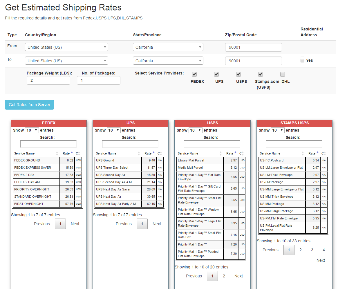The height and width of the screenshot is (289, 338).
Task: Sort FEDEX table by Rate column
Action: (68, 153)
